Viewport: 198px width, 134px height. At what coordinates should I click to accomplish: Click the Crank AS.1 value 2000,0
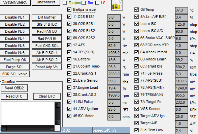pos(114,74)
